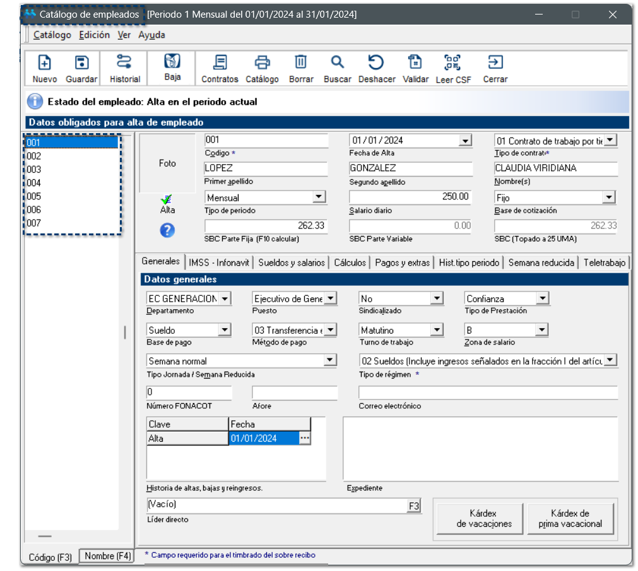The image size is (638, 571).
Task: Click the Nuevo employee toolbar icon
Action: (45, 62)
